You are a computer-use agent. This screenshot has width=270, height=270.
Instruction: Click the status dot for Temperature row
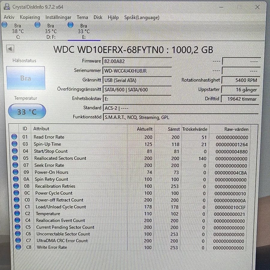(x=17, y=213)
